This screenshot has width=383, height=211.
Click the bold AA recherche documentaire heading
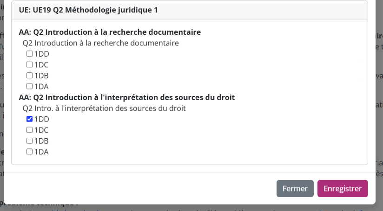click(110, 32)
